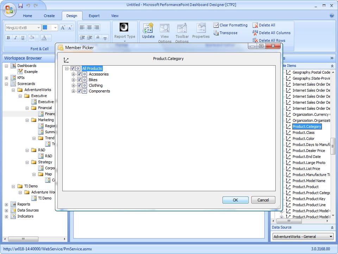Click the font color button

tap(44, 38)
